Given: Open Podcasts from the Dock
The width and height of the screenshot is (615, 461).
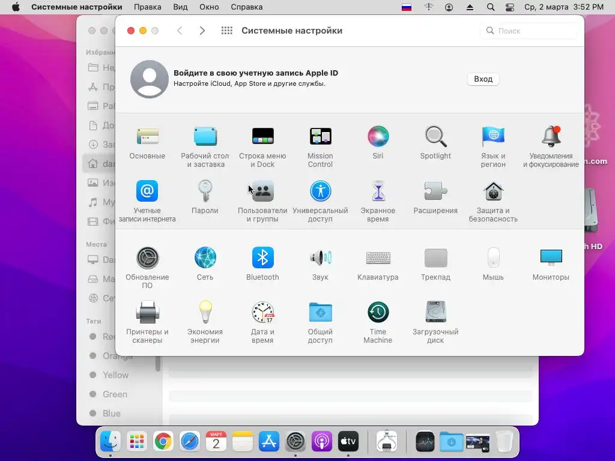Looking at the screenshot, I should tap(322, 442).
